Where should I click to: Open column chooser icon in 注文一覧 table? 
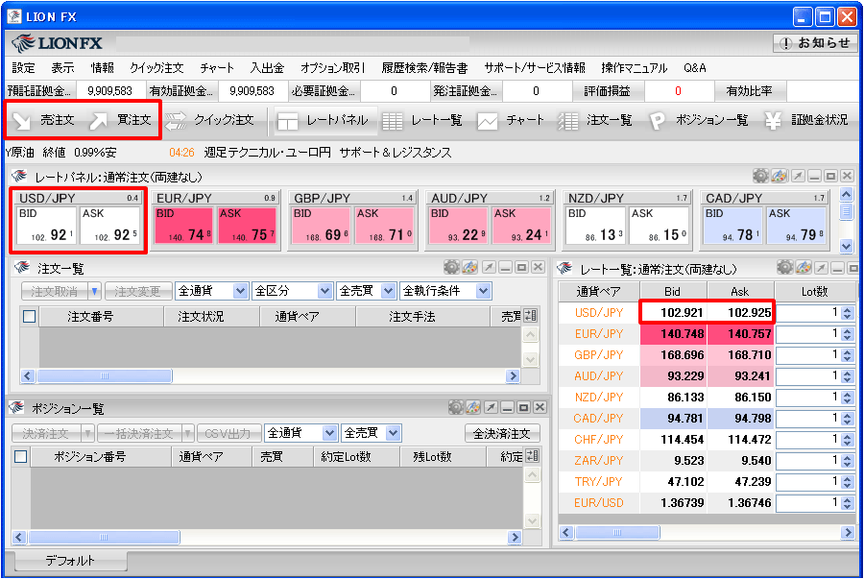(530, 316)
